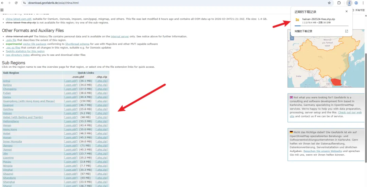Open site information icon in address bar

24,3
